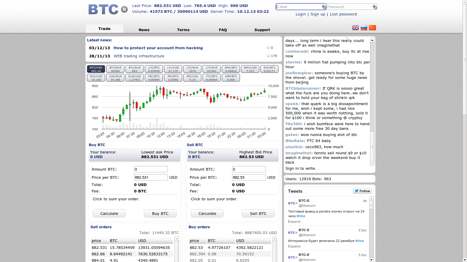Select PPC/BTC pair

point(173,78)
